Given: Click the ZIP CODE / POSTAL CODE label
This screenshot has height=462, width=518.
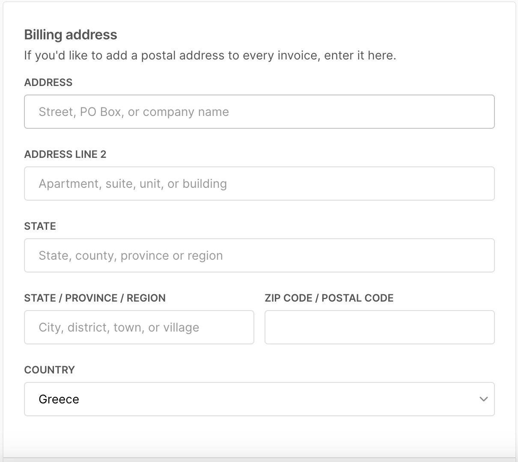Looking at the screenshot, I should [329, 298].
